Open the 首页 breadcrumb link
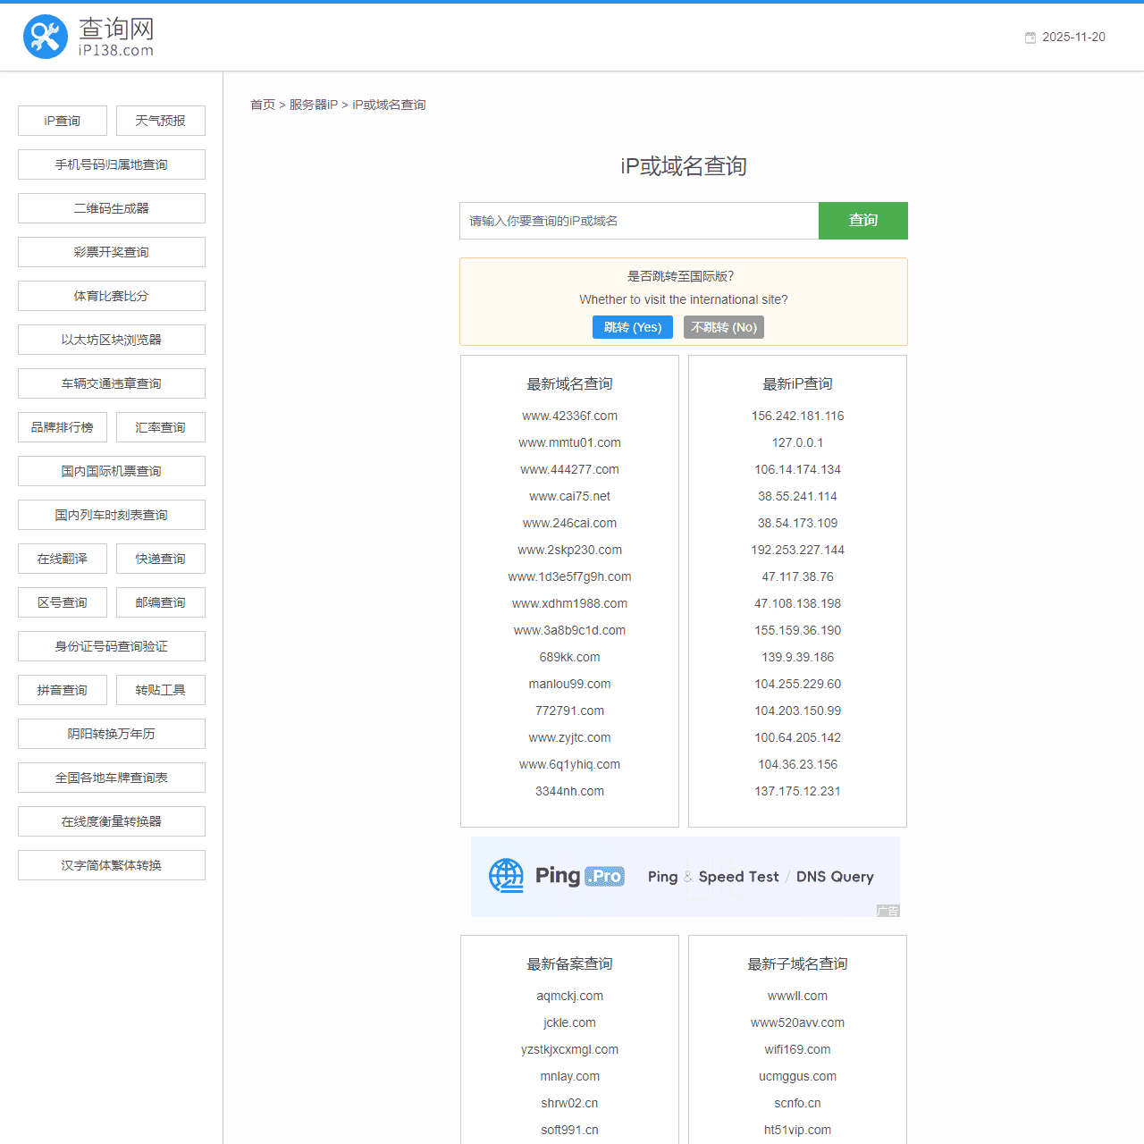The image size is (1144, 1144). coord(263,105)
